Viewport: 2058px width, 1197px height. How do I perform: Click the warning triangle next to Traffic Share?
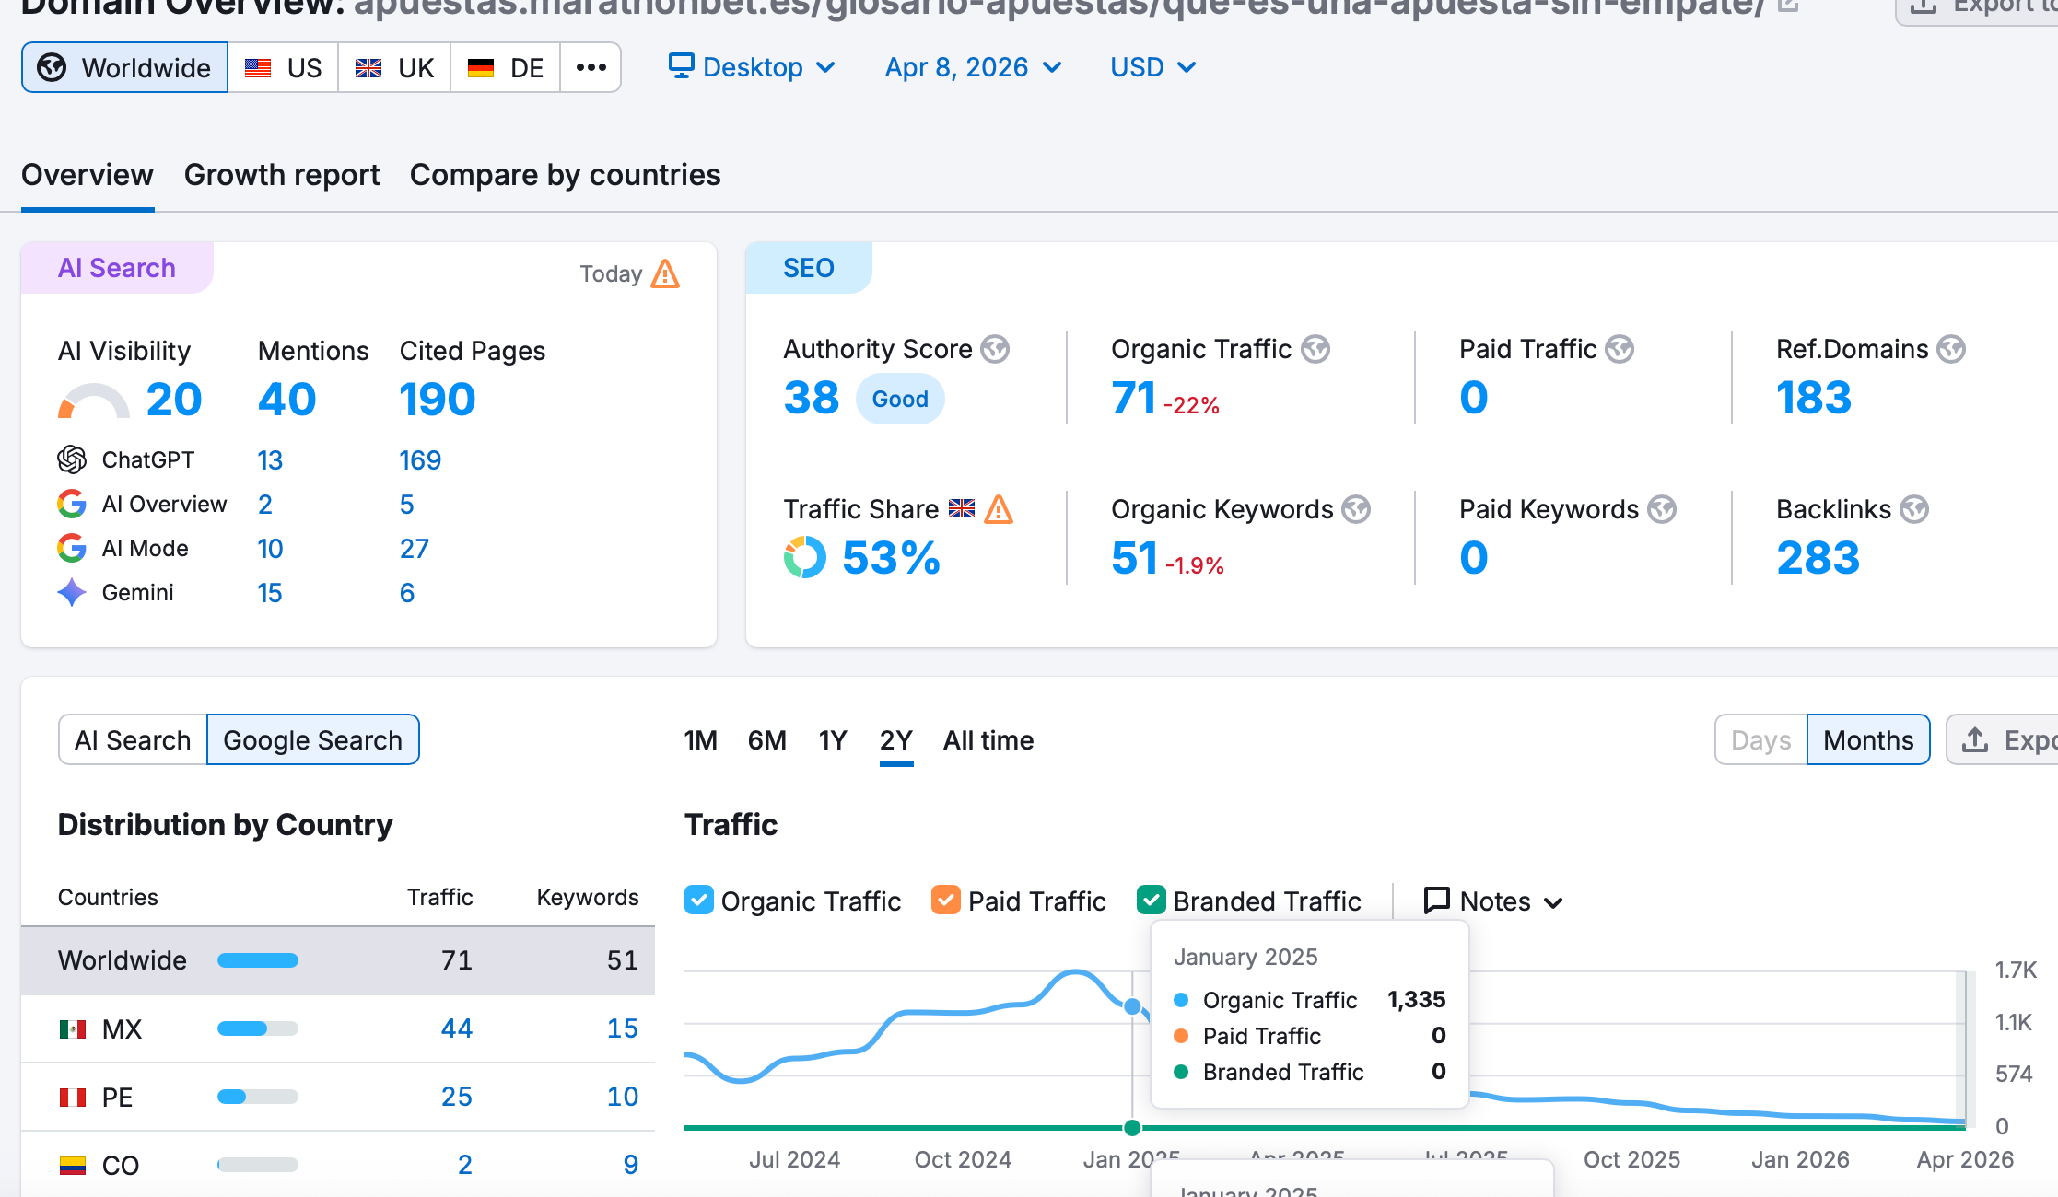point(999,509)
